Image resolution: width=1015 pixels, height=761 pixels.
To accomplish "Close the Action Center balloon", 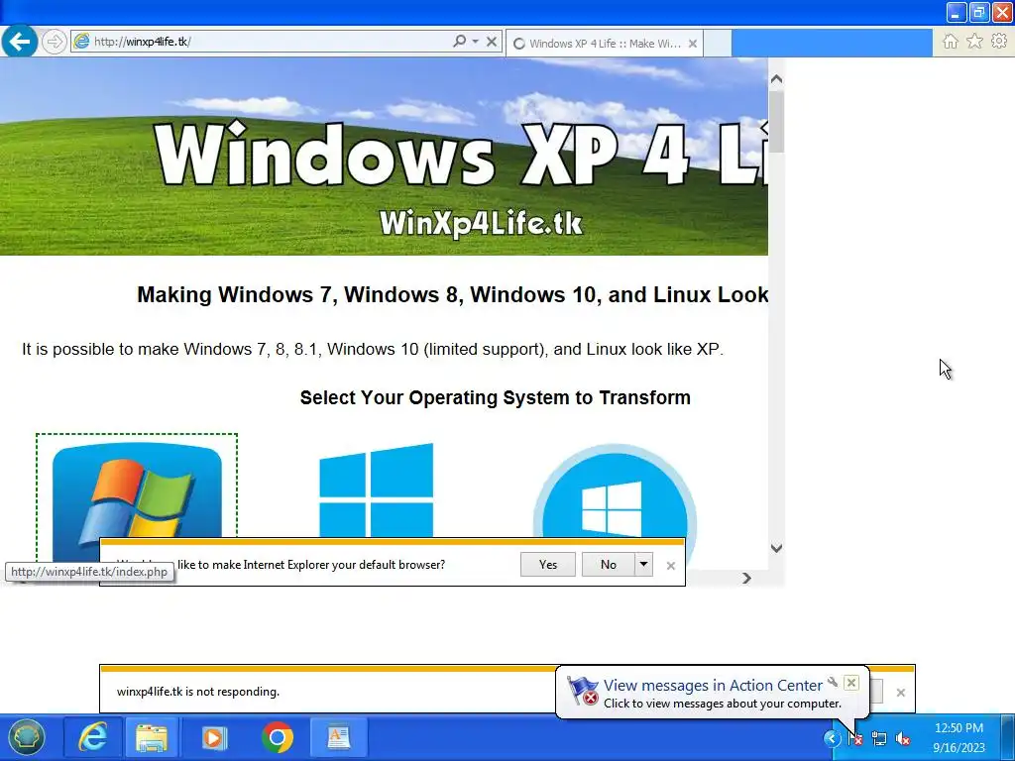I will pyautogui.click(x=851, y=683).
